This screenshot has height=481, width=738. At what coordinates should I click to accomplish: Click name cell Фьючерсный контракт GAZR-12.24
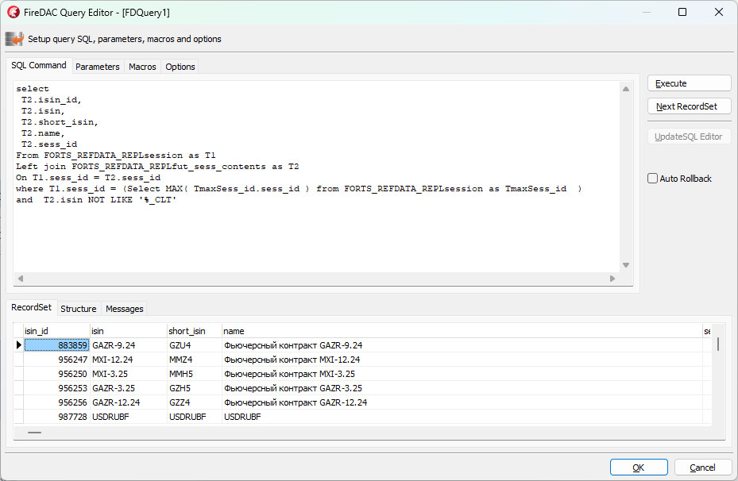(462, 402)
